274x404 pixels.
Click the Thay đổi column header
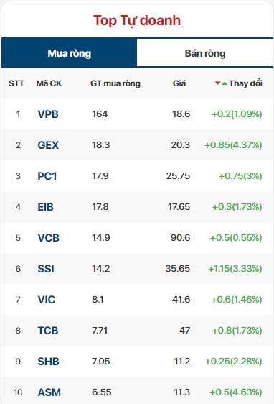[x=245, y=83]
